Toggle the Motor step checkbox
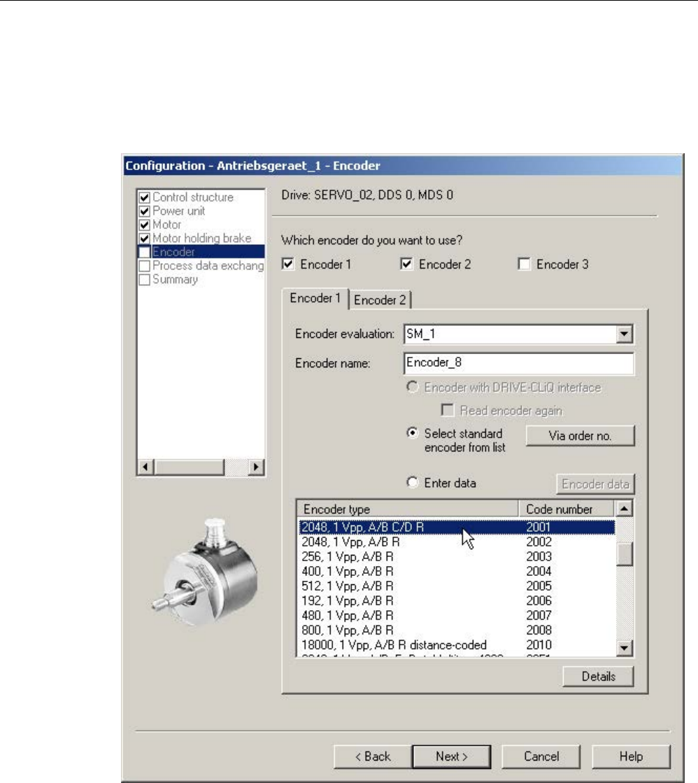Image resolution: width=698 pixels, height=783 pixels. point(144,225)
